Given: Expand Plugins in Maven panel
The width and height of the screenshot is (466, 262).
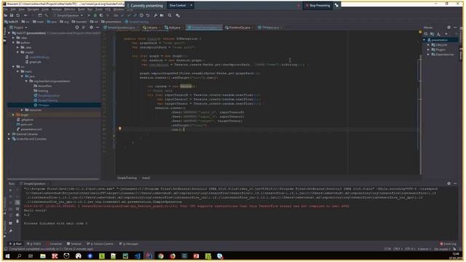Looking at the screenshot, I should 428,49.
